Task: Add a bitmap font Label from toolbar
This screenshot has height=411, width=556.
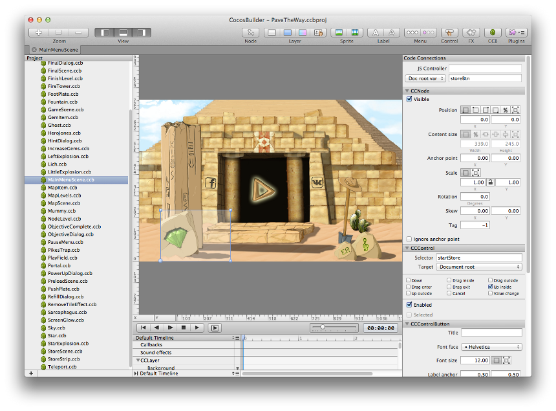Action: (392, 32)
